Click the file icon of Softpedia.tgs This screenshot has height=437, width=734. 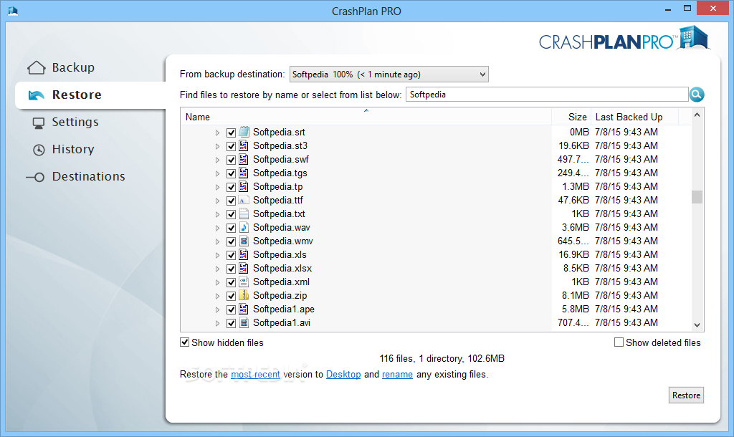244,173
